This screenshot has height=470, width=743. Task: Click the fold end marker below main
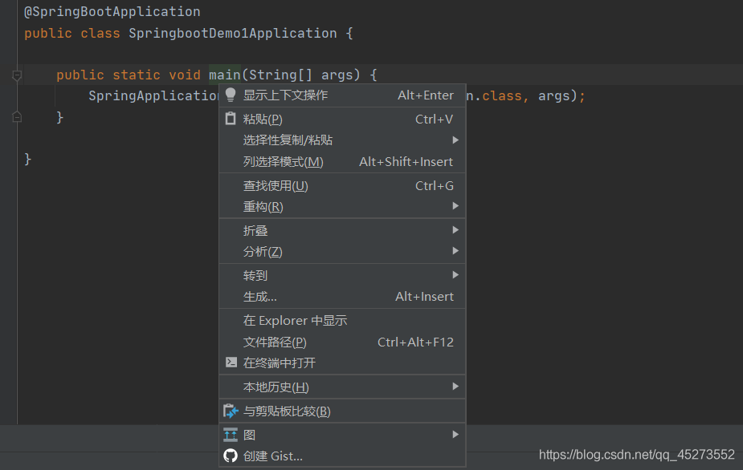click(x=17, y=116)
